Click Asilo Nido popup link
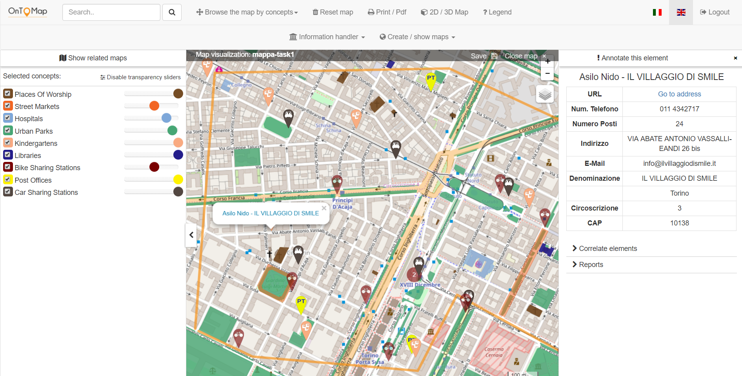The image size is (742, 376). (x=271, y=213)
